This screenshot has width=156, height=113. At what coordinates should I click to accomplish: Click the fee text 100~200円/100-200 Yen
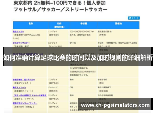click(82, 32)
